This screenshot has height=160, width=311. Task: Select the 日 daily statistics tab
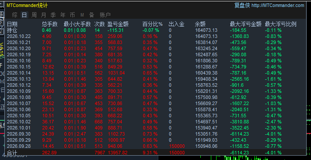24,15
